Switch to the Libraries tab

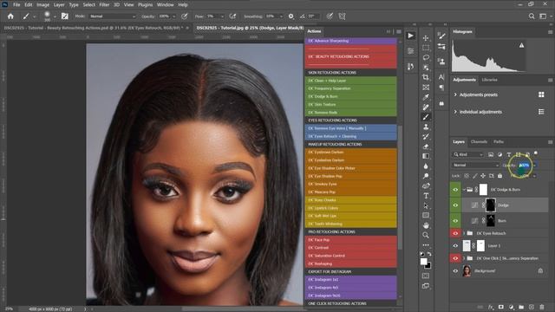coord(489,80)
